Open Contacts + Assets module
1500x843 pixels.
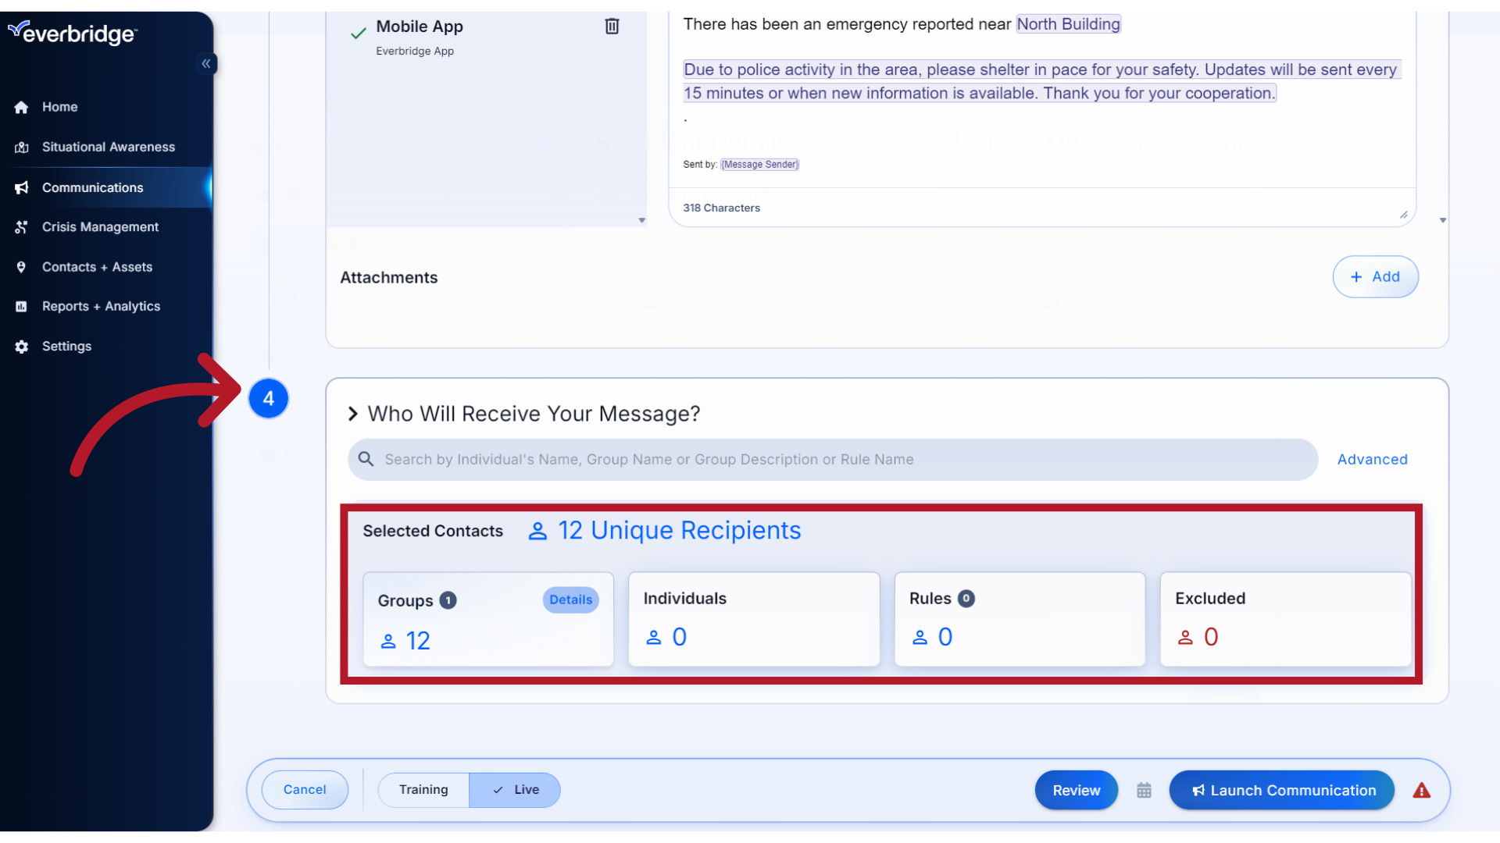tap(97, 267)
